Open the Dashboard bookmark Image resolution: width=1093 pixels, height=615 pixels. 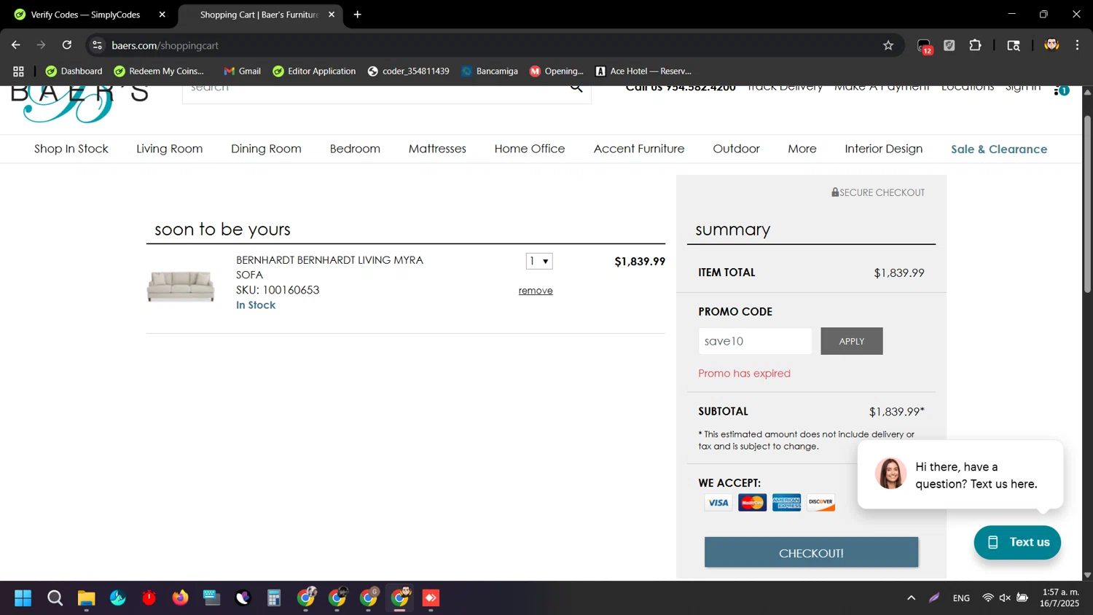point(74,71)
